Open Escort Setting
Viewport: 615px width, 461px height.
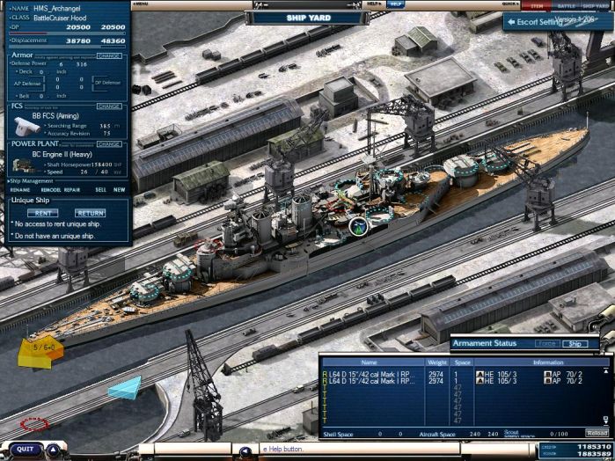(558, 22)
